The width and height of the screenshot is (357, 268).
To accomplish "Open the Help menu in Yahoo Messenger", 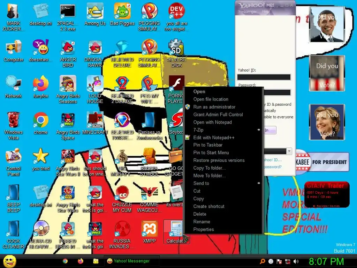I will pos(265,12).
